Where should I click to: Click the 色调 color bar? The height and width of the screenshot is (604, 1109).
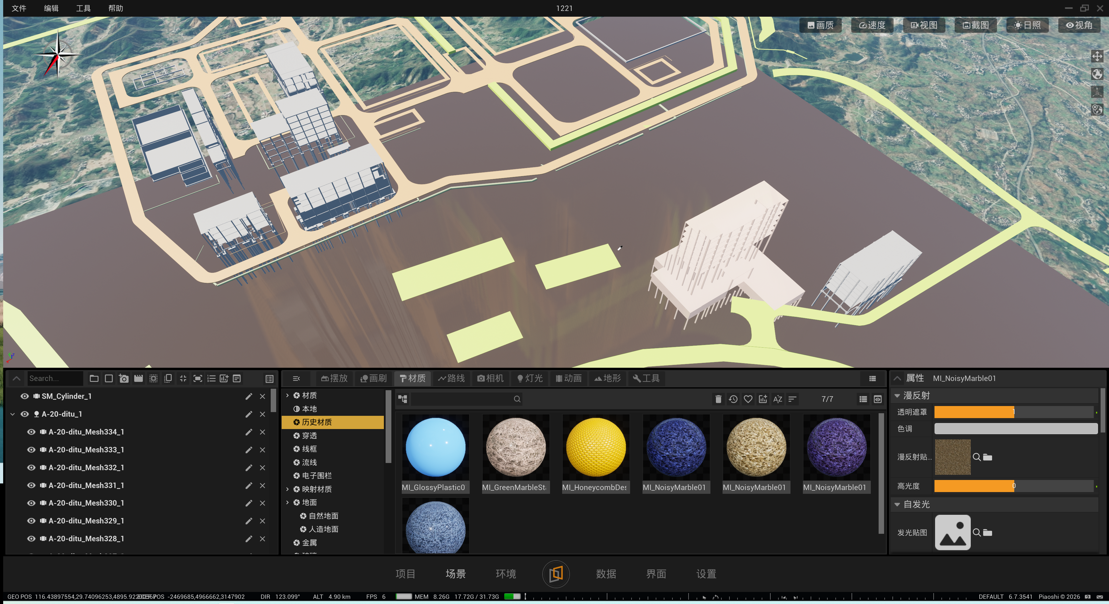pos(1016,428)
